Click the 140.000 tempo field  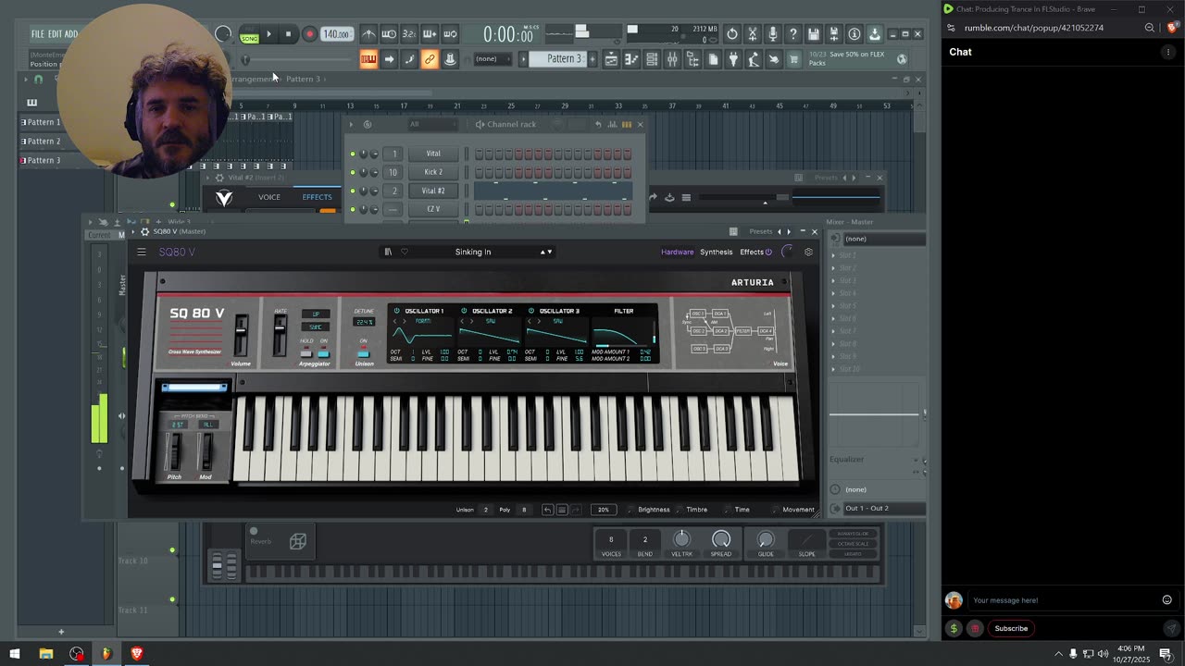coord(335,34)
